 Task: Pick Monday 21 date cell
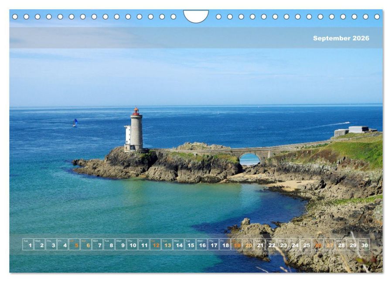259,245
